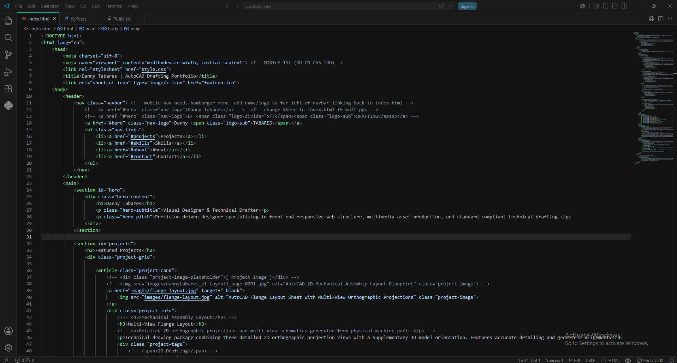Open the Run and Debug view
Viewport: 677px width, 363px height.
click(x=8, y=72)
